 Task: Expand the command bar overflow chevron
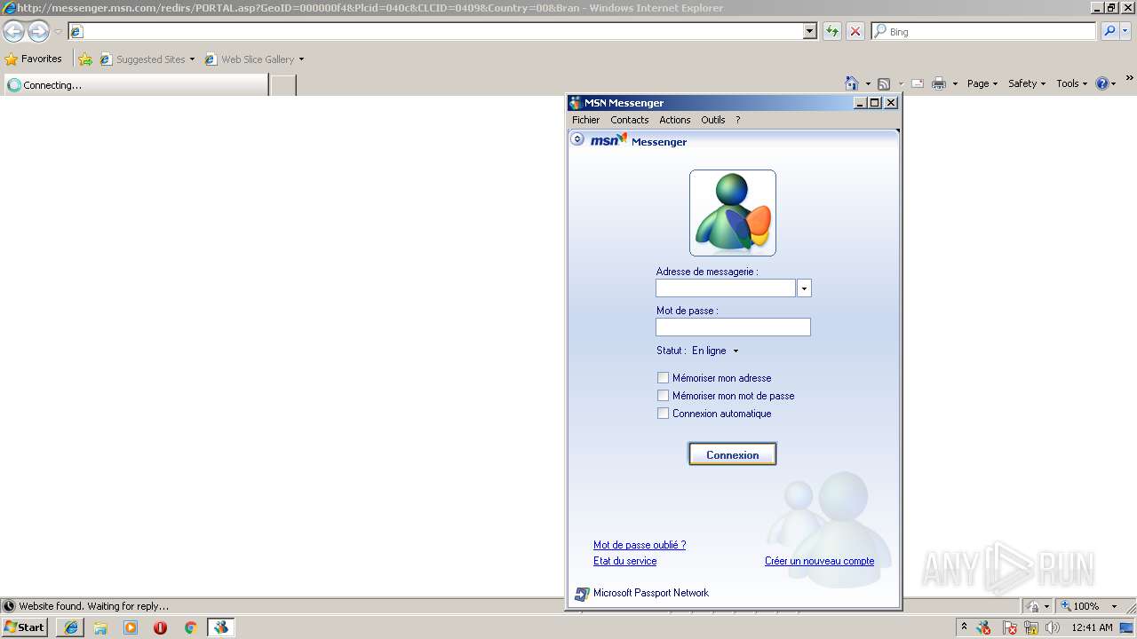click(x=1129, y=79)
